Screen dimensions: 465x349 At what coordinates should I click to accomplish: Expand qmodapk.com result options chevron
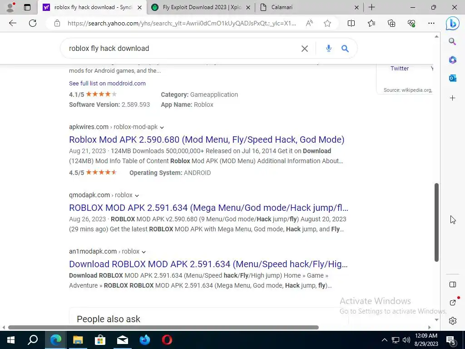coord(137,195)
